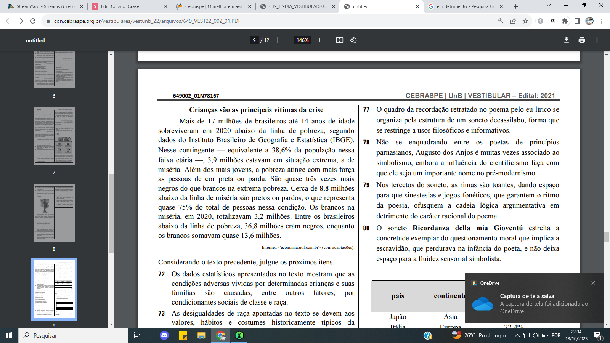The image size is (610, 343).
Task: Click the shield extension icon
Action: (x=541, y=21)
